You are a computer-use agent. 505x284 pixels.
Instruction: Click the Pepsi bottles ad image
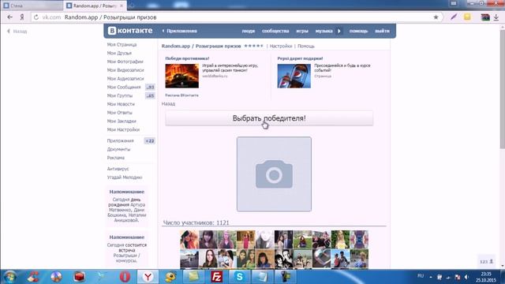coord(294,76)
